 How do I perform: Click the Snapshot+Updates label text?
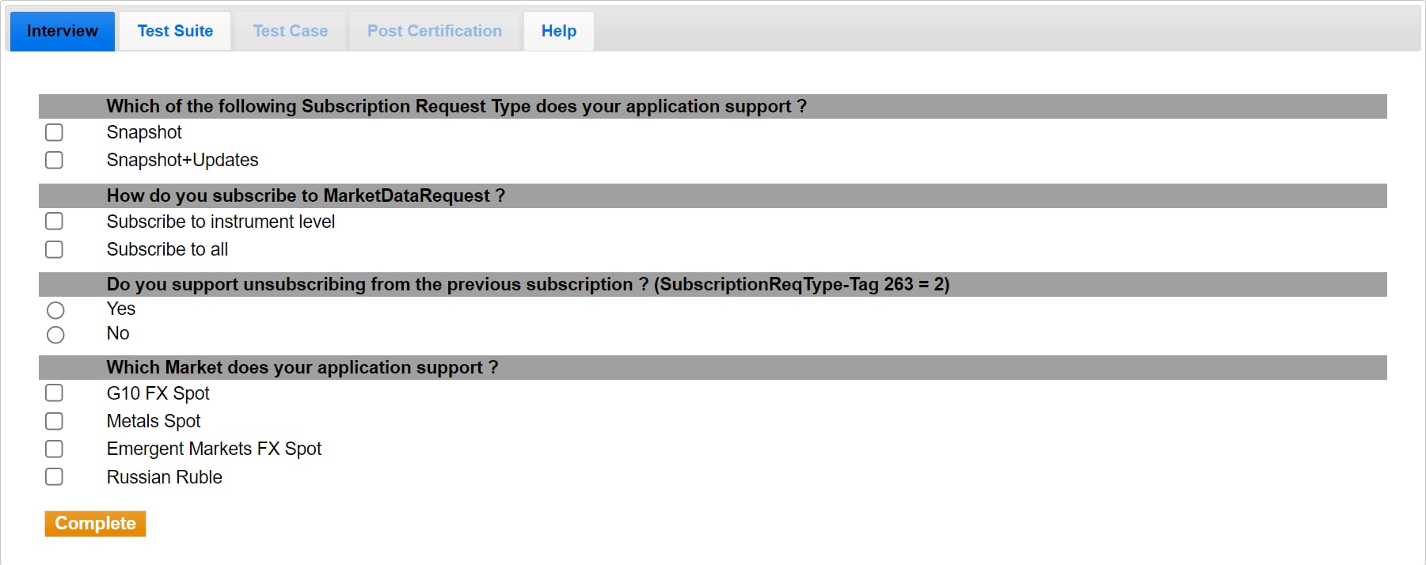pos(182,160)
